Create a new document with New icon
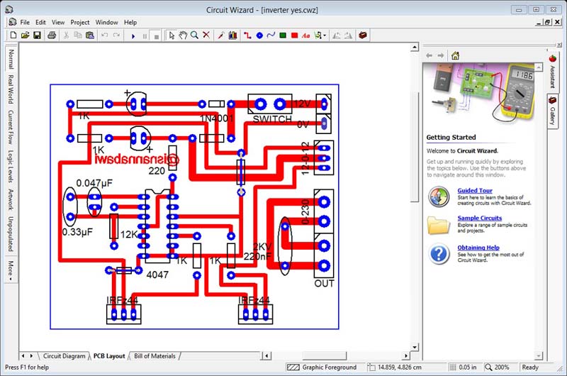The image size is (567, 376). (x=13, y=35)
